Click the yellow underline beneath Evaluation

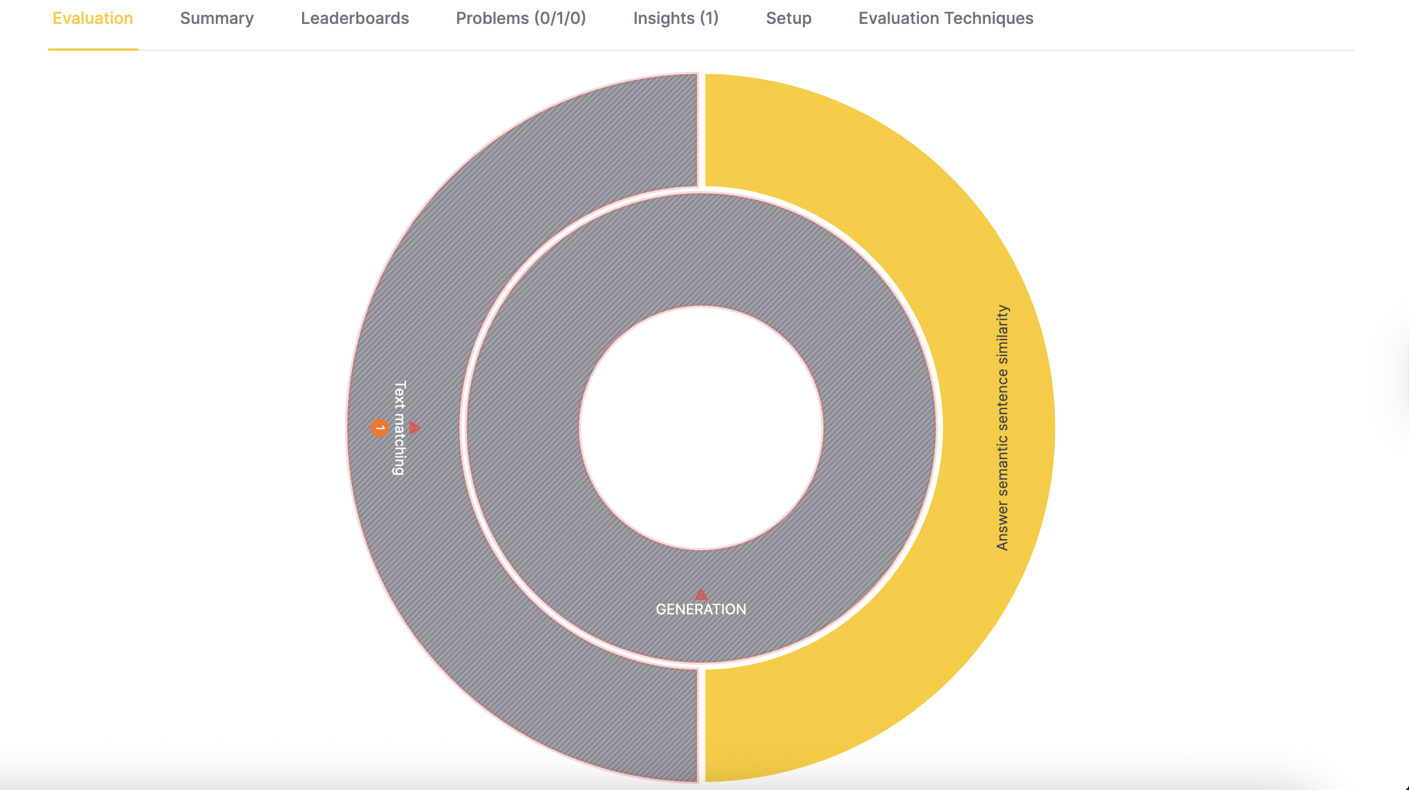click(93, 50)
